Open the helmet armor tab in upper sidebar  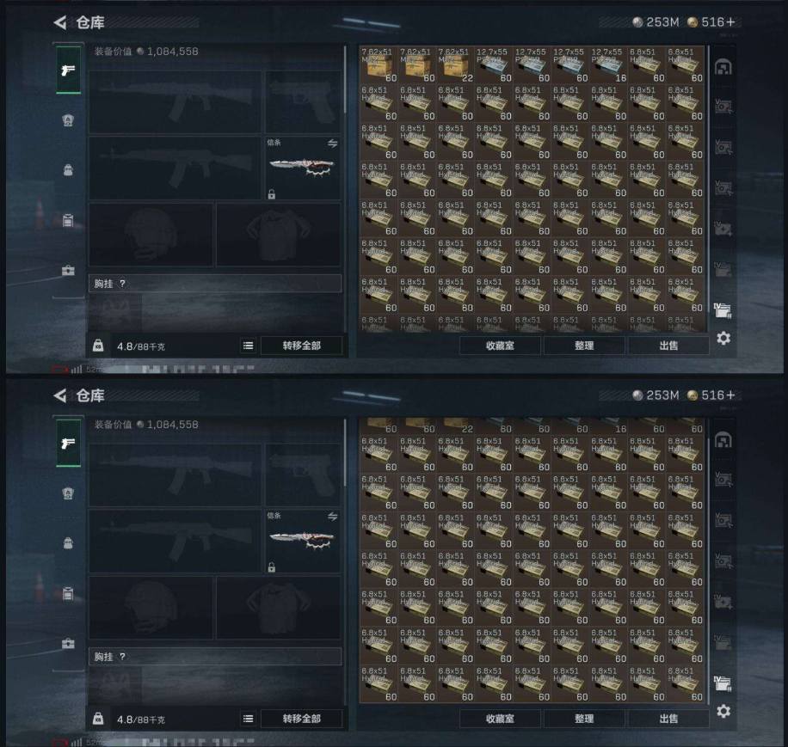coord(68,120)
